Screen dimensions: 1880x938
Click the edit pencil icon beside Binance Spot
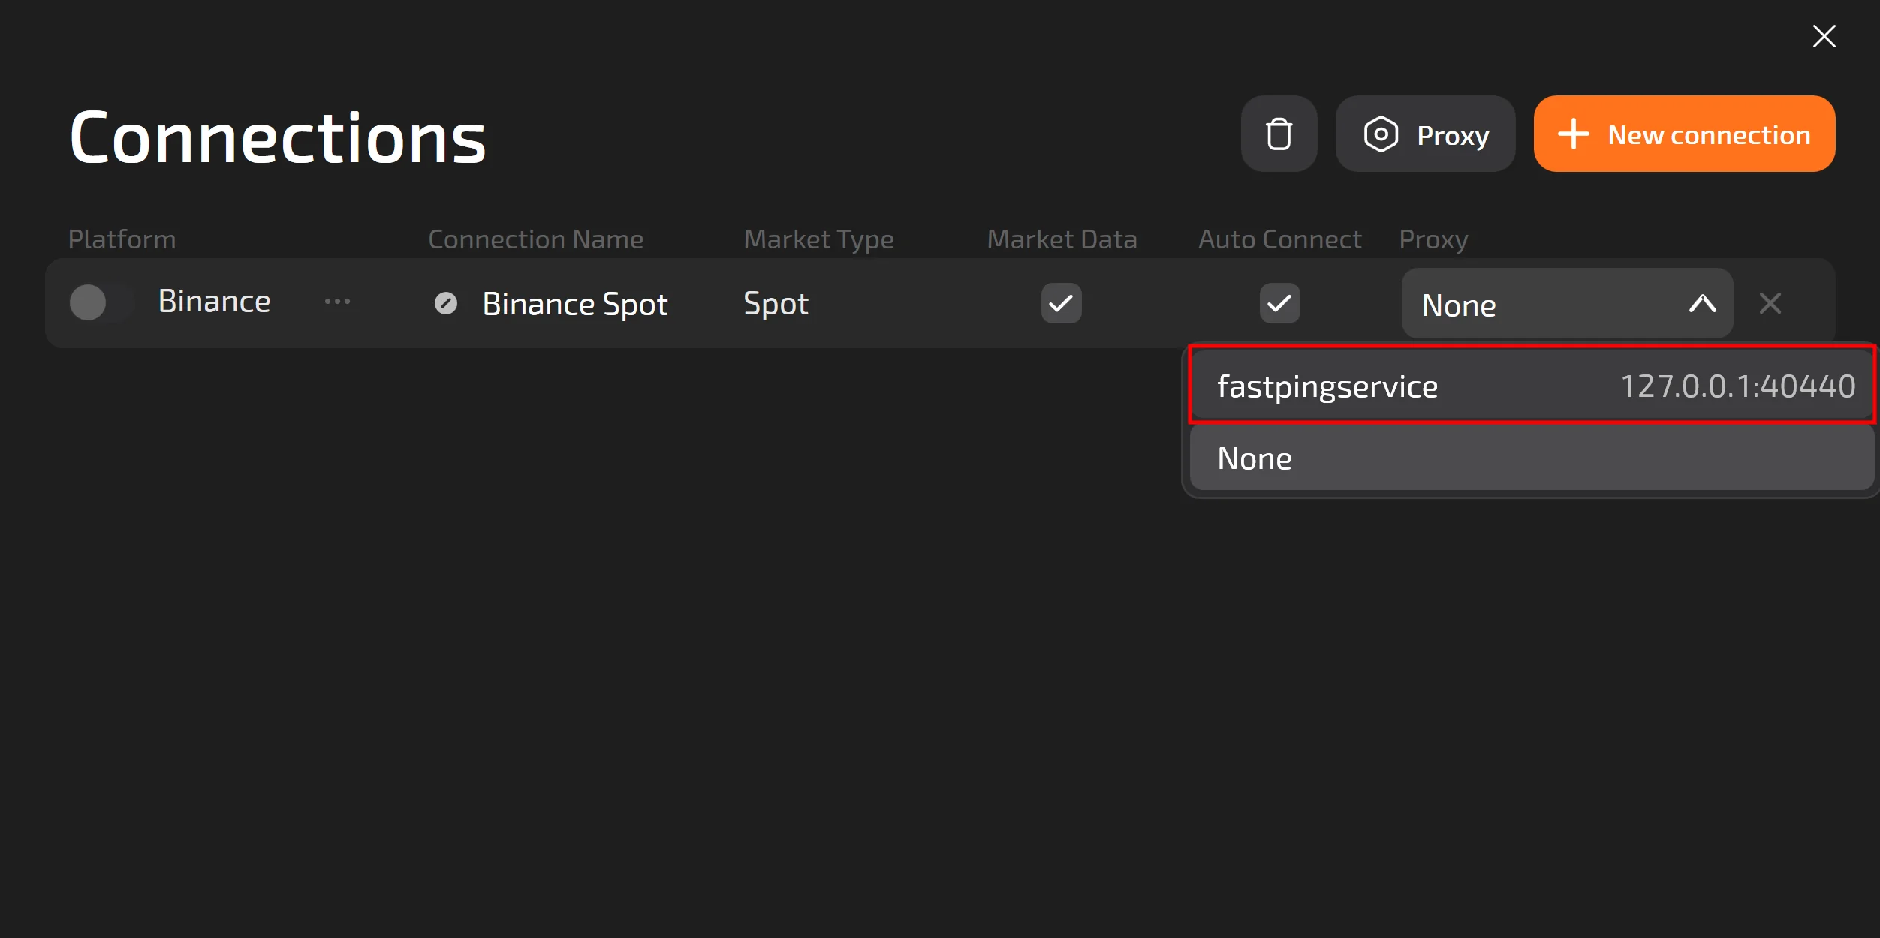tap(446, 303)
